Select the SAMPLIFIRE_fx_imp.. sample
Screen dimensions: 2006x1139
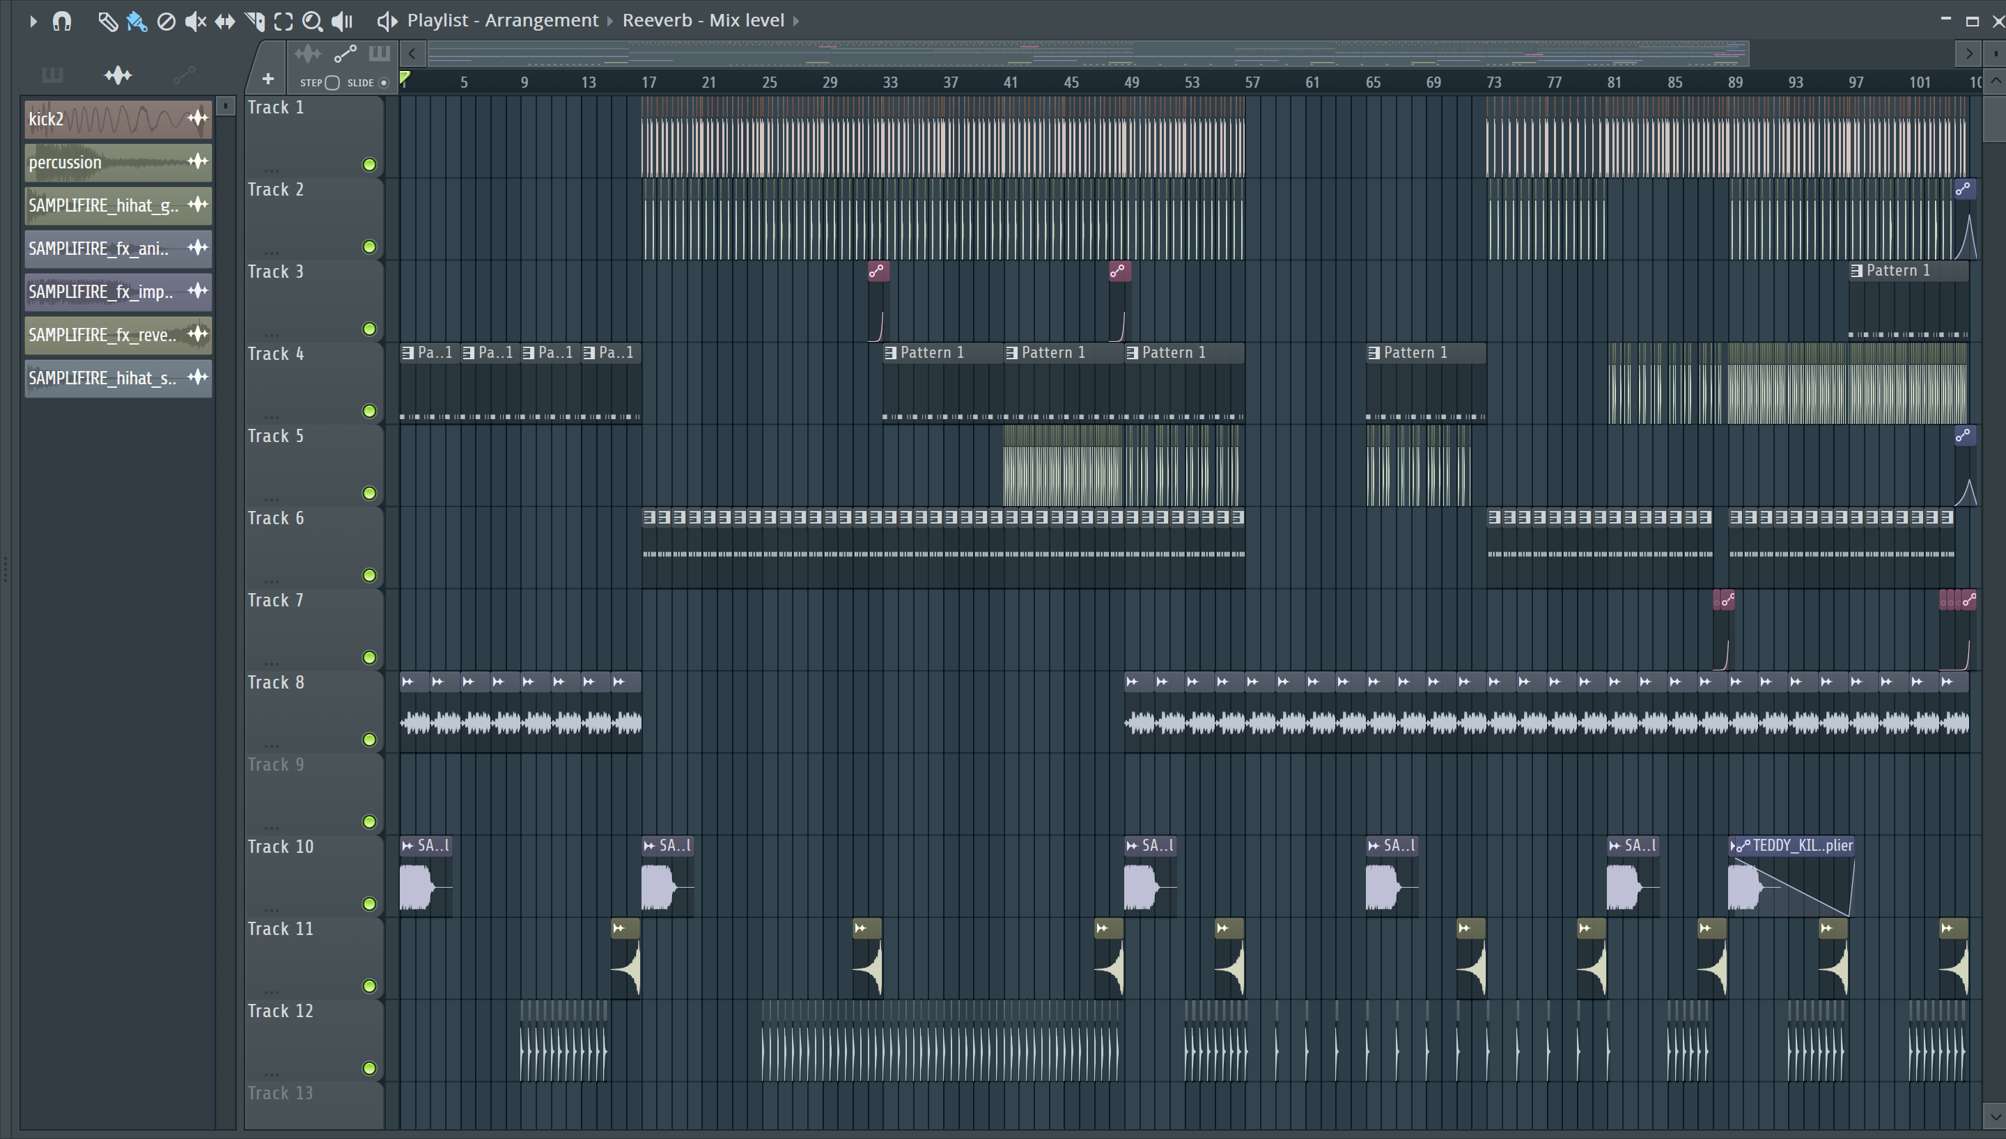(x=118, y=291)
